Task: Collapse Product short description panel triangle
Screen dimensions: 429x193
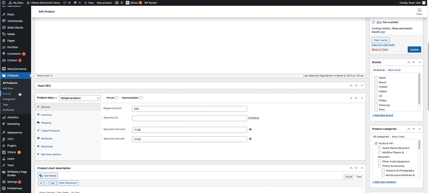Action: (362, 168)
